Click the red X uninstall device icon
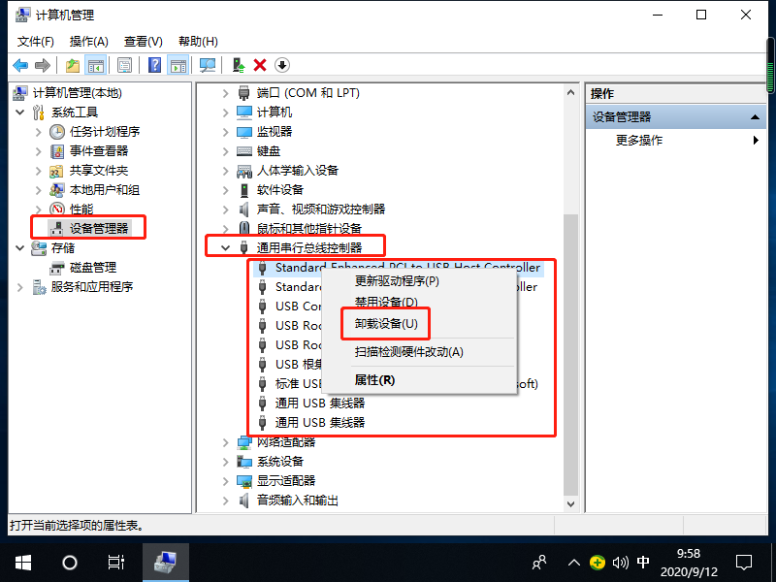The image size is (776, 582). [259, 64]
